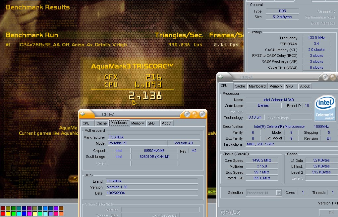Select CPU tab in rear CPU-Z window
338x217 pixels.
(224, 86)
